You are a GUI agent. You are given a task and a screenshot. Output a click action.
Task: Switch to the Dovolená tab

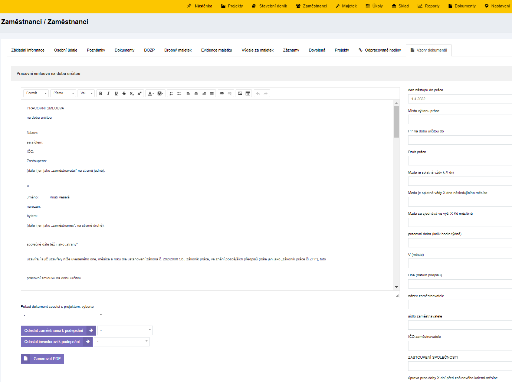(x=317, y=50)
